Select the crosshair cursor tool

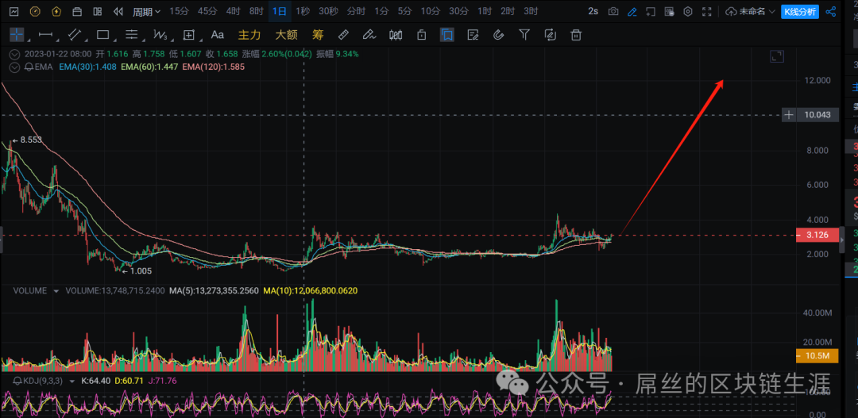(17, 35)
